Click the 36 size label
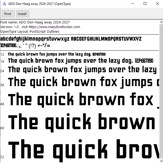163x163 pixels. click(x=2, y=85)
